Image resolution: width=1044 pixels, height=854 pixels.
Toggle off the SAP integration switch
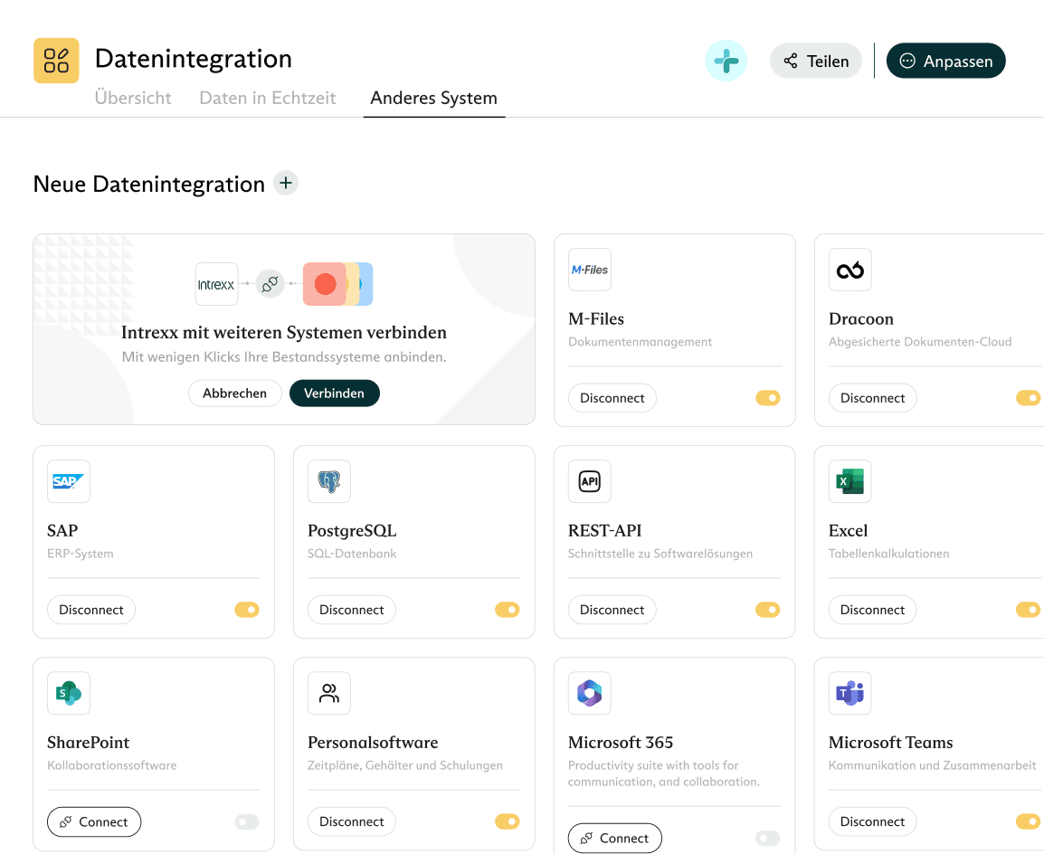point(247,610)
